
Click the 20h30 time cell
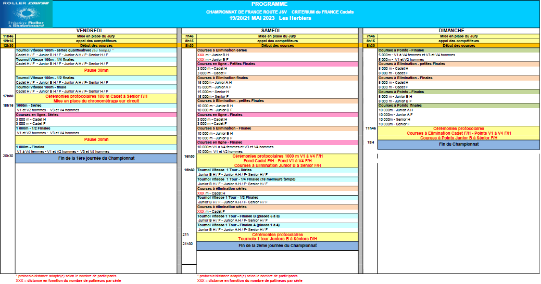[x=8, y=156]
